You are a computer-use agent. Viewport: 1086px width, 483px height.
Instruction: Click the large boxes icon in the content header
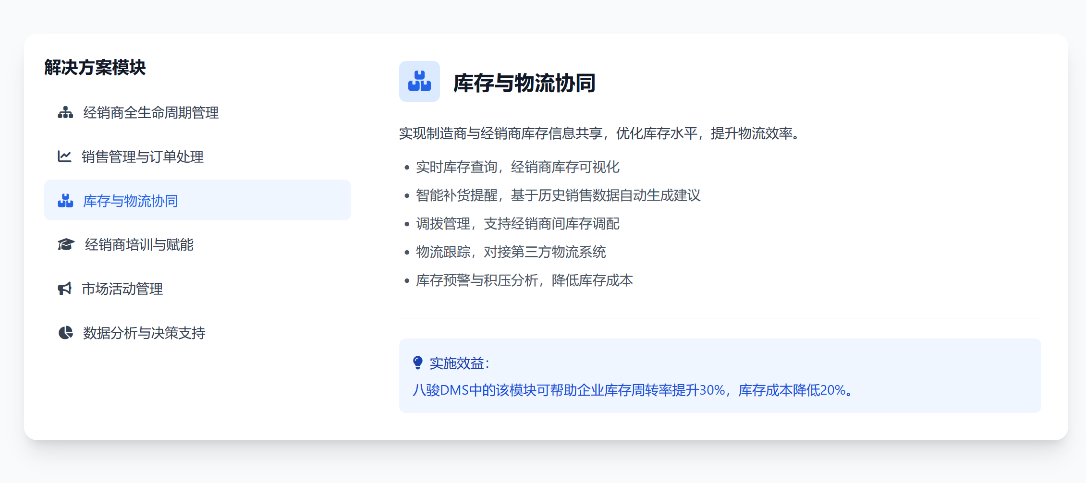419,81
